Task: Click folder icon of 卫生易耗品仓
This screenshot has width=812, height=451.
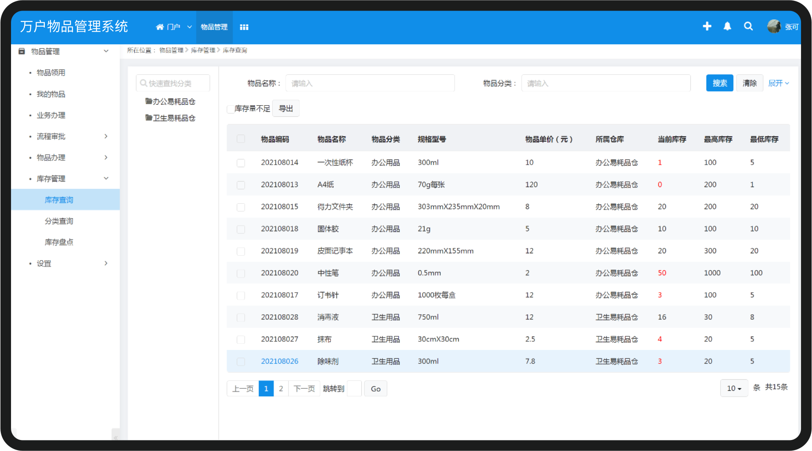Action: tap(148, 118)
